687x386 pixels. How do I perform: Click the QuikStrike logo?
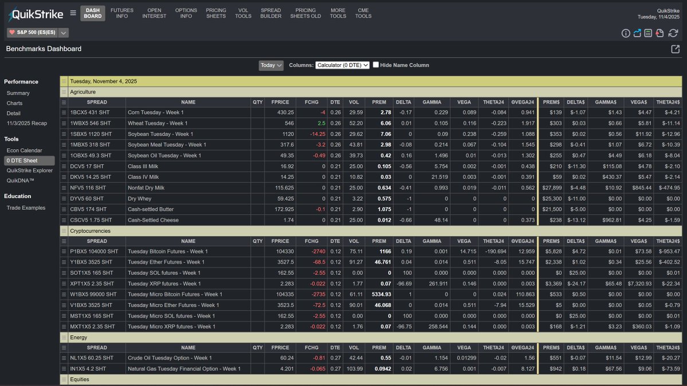click(34, 14)
